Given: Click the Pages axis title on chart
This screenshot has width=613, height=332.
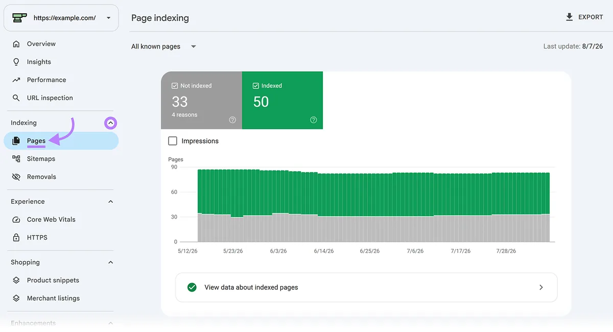Looking at the screenshot, I should click(x=176, y=159).
